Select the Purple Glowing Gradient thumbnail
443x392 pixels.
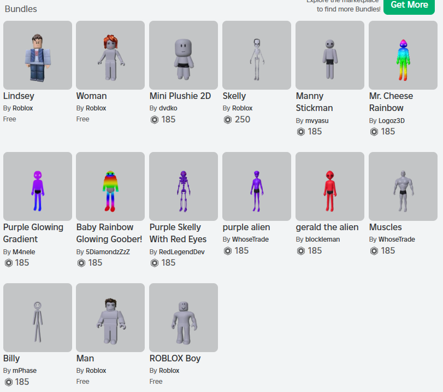[x=38, y=186]
